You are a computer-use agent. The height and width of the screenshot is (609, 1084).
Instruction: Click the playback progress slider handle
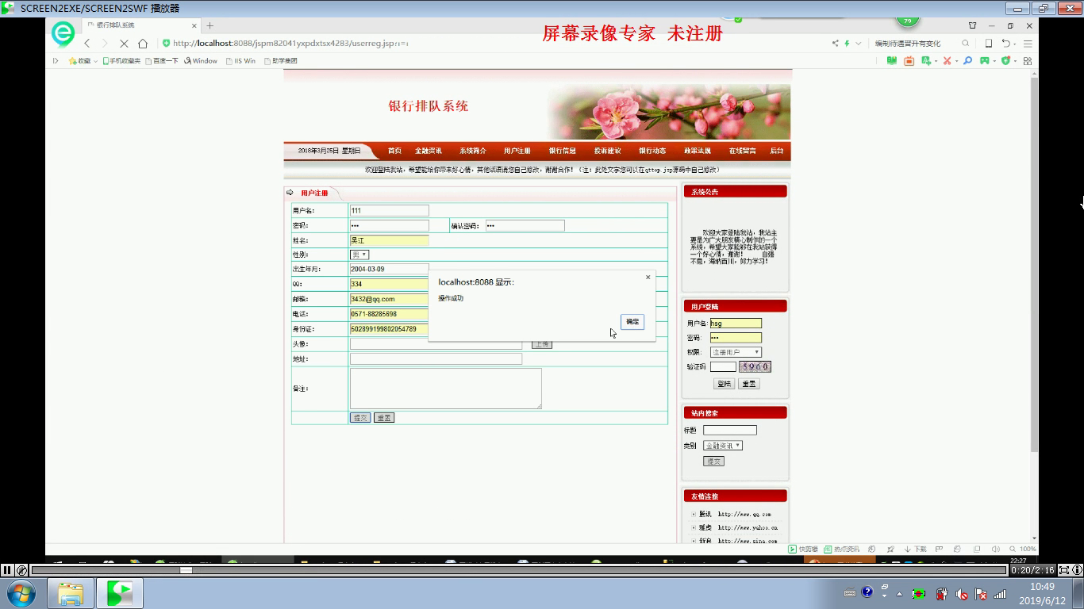pyautogui.click(x=186, y=569)
